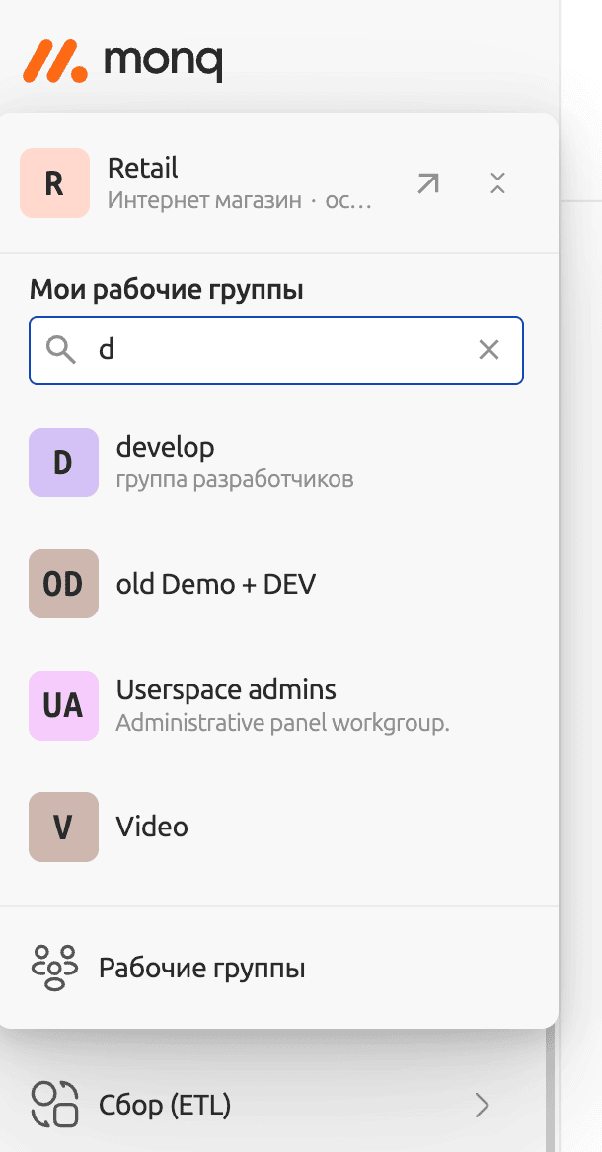The width and height of the screenshot is (602, 1152).
Task: Select the purple D avatar for develop
Action: click(64, 463)
